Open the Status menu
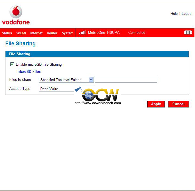 point(7,33)
